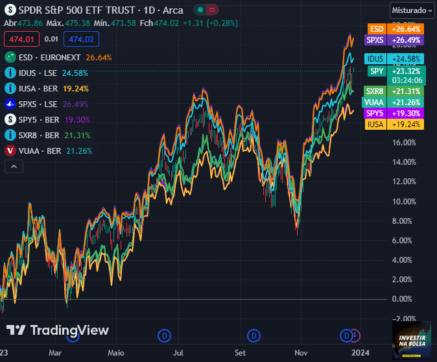Click the 26.64% ESD legend value
The height and width of the screenshot is (362, 437).
(99, 58)
